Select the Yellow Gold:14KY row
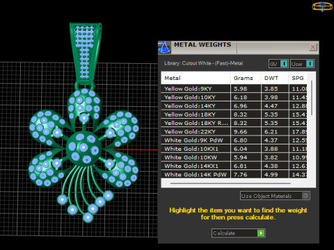Viewport: 334px width, 250px height. pyautogui.click(x=234, y=106)
